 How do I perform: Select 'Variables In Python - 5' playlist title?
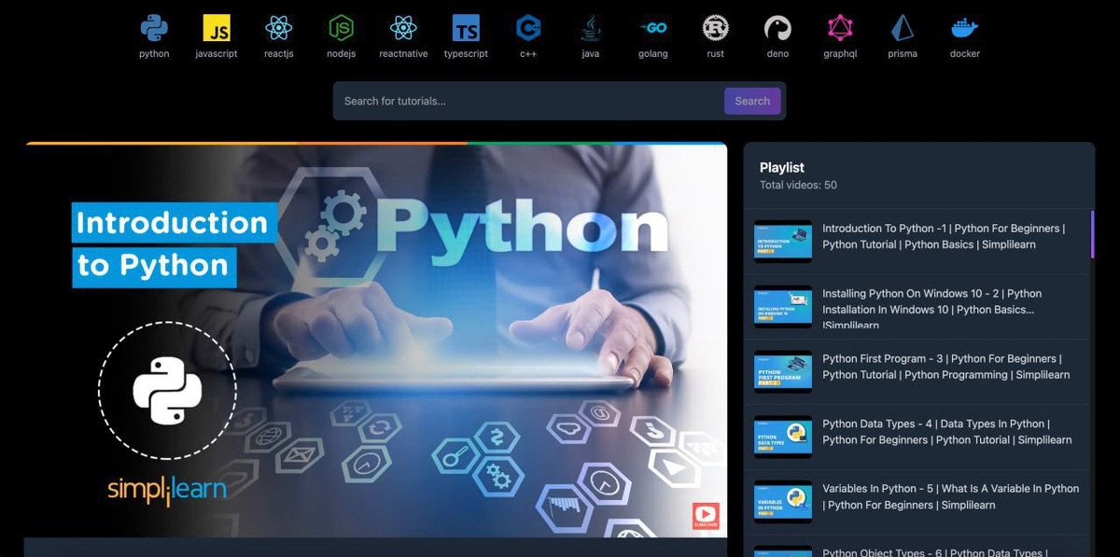click(x=950, y=496)
